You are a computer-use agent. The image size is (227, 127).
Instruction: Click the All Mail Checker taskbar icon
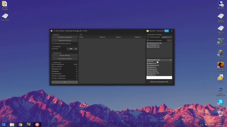[37, 125]
